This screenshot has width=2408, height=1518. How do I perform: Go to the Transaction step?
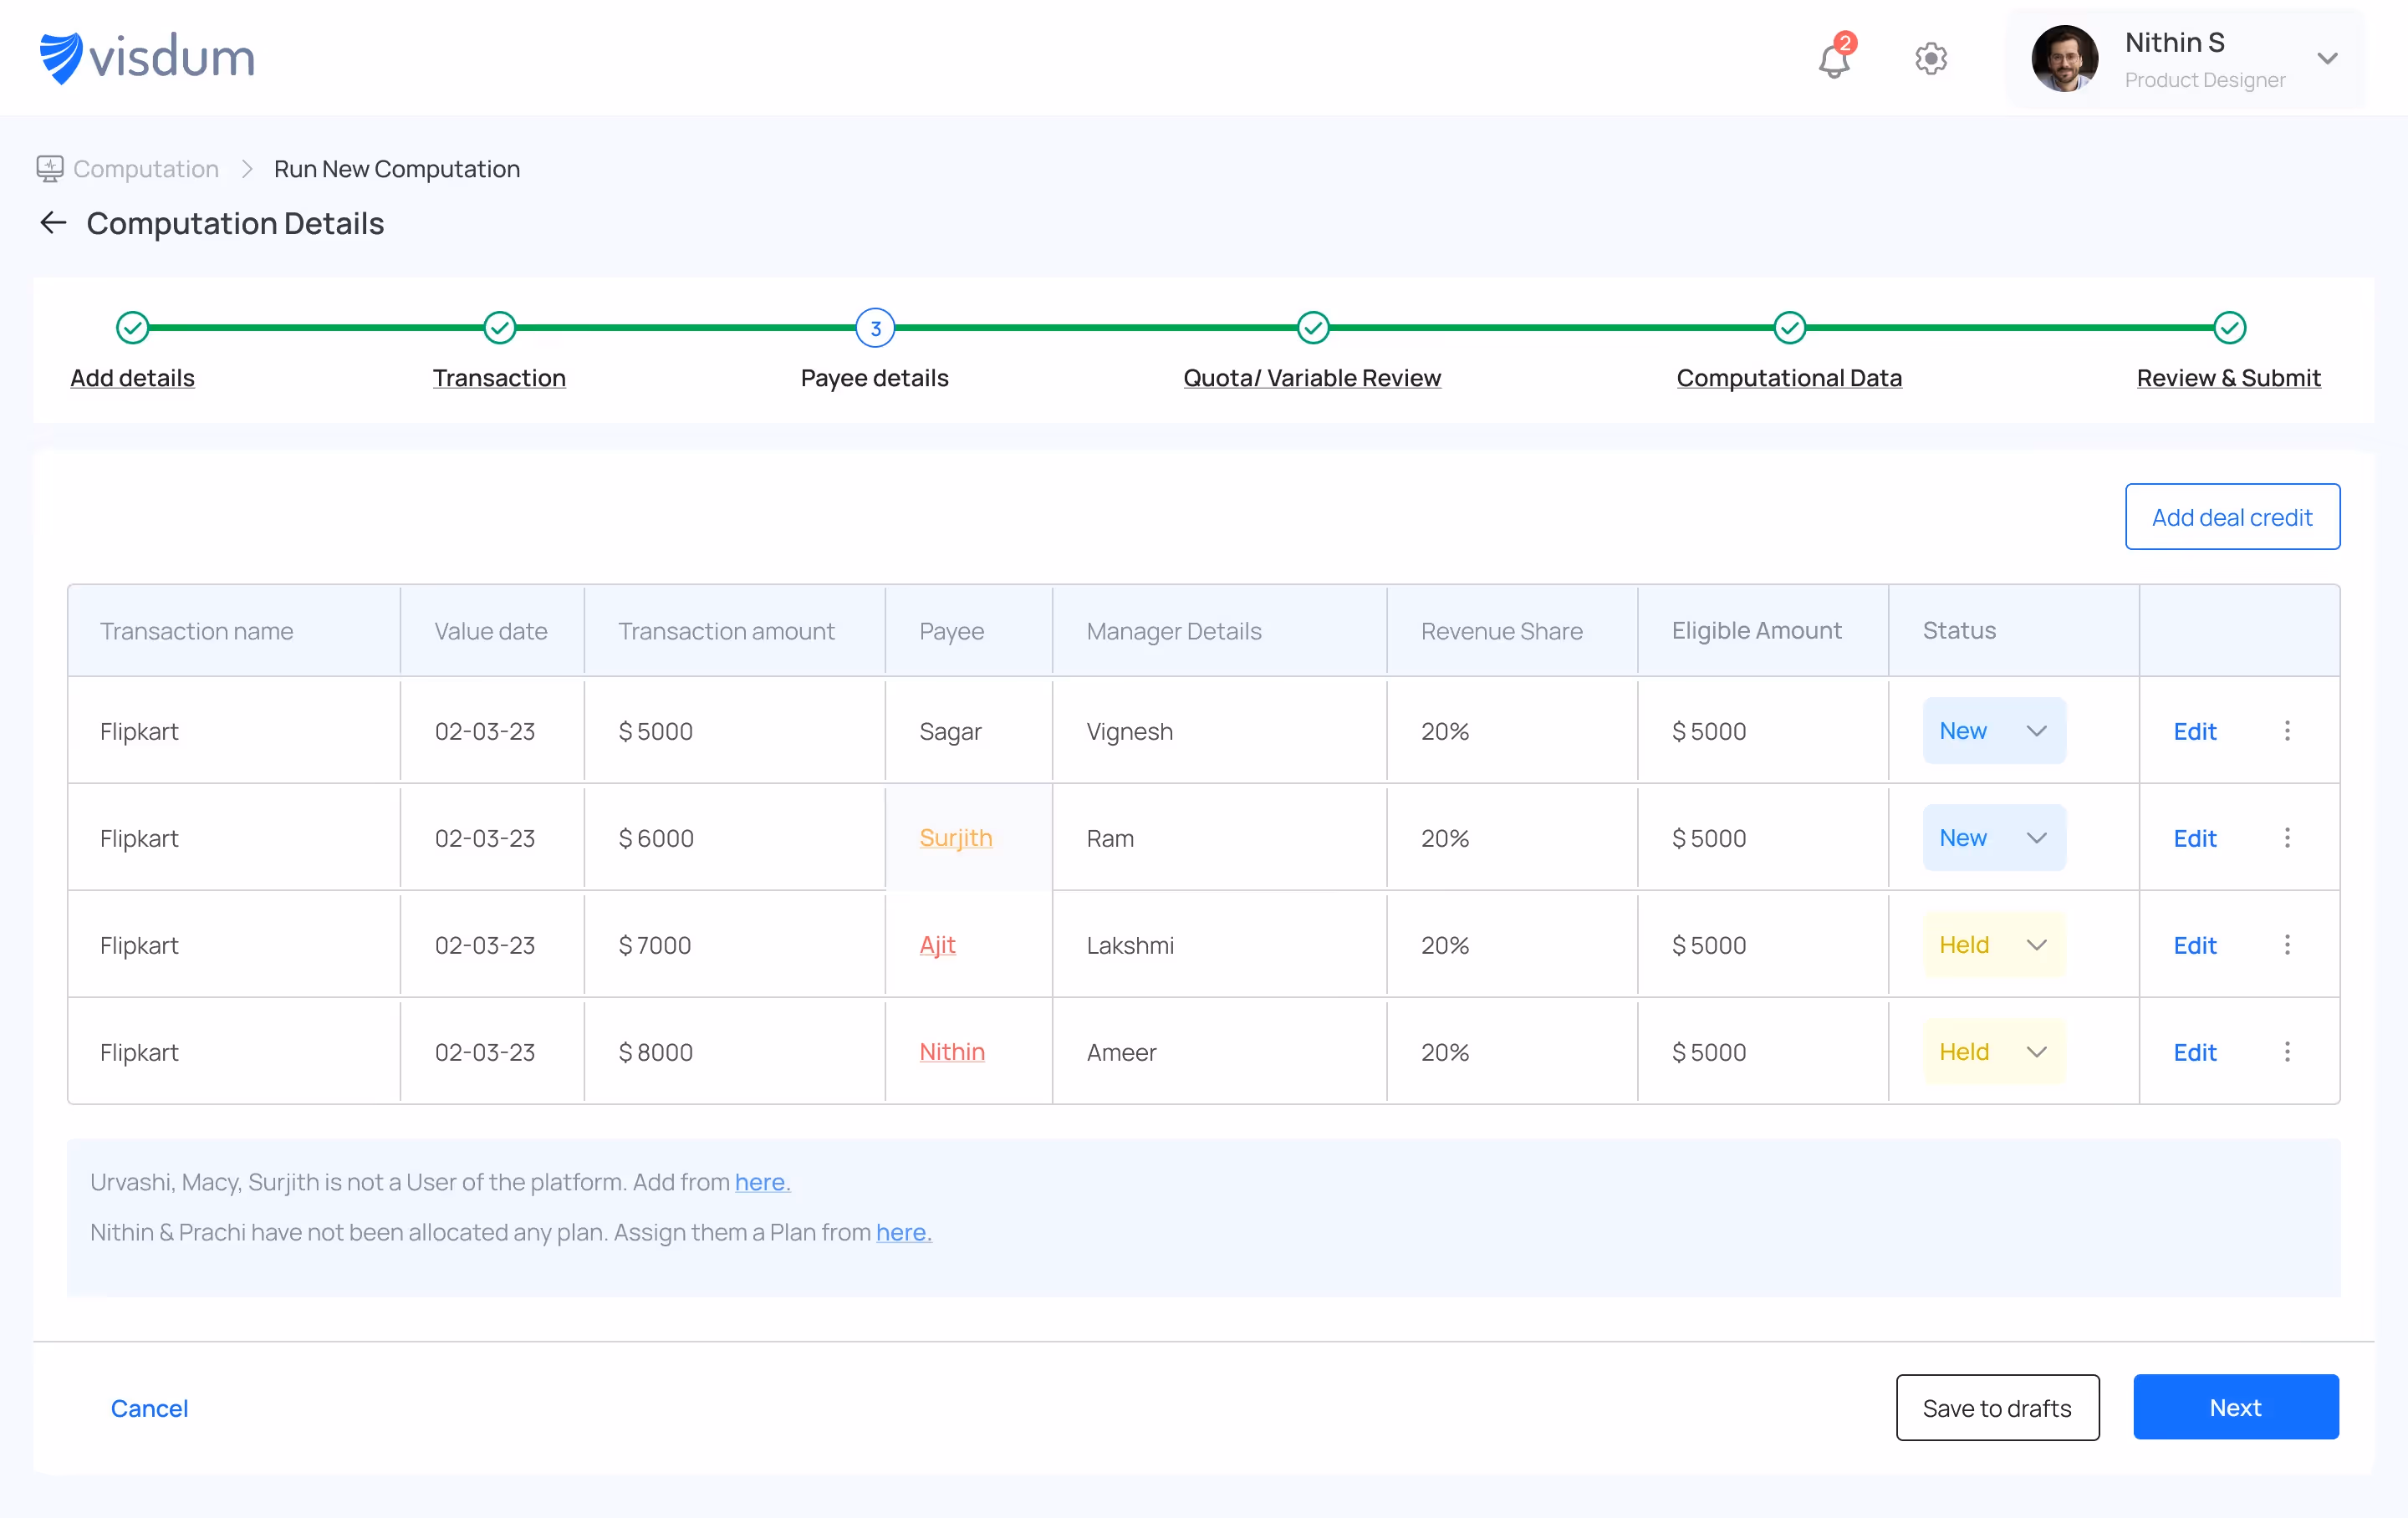(499, 378)
